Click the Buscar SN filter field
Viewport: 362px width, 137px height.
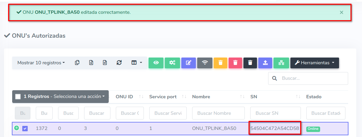(275, 113)
